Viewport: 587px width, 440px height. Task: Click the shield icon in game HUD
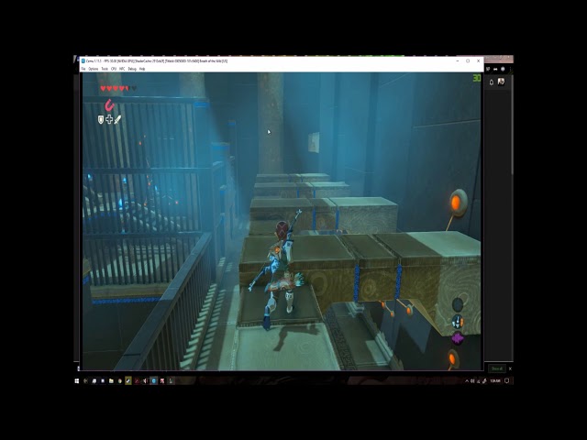pyautogui.click(x=100, y=120)
